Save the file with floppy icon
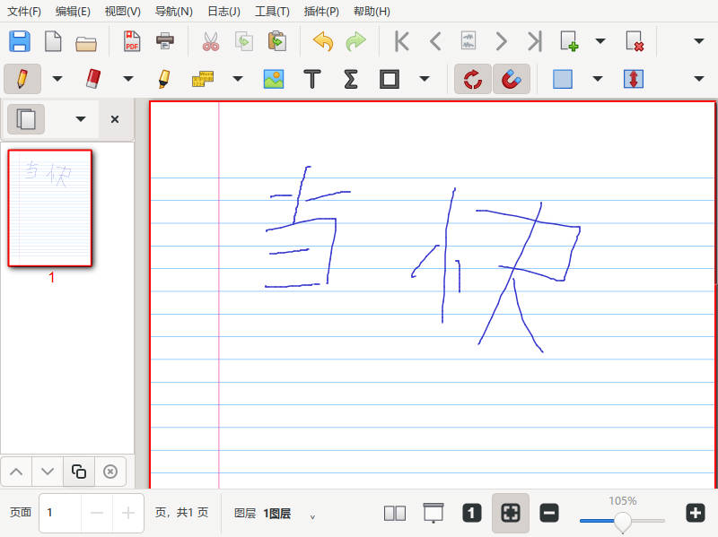 click(x=20, y=41)
